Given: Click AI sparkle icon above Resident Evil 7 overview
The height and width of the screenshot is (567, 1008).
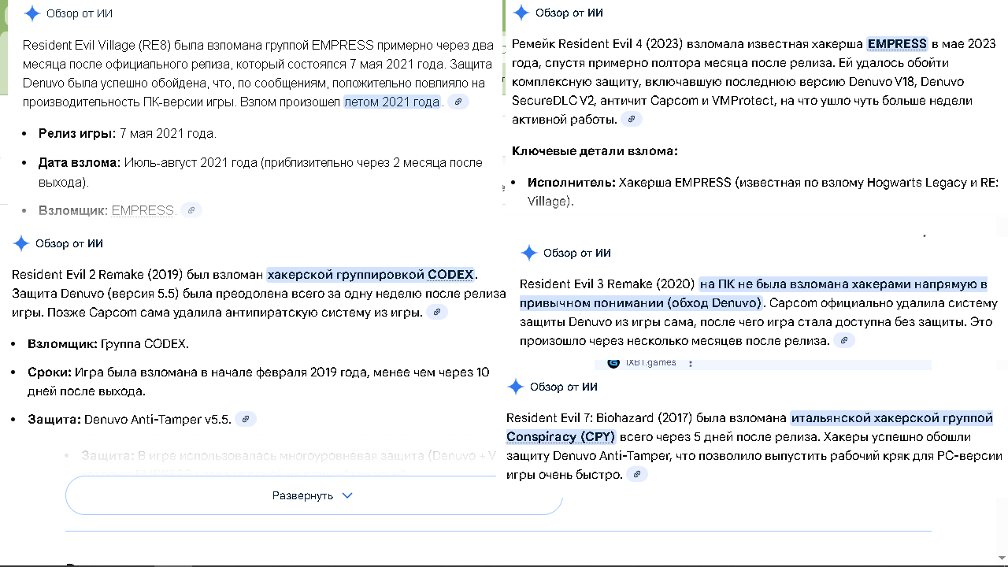Looking at the screenshot, I should (x=516, y=387).
